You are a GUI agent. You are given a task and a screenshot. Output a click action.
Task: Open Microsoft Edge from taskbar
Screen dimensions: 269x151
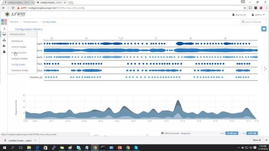37,148
